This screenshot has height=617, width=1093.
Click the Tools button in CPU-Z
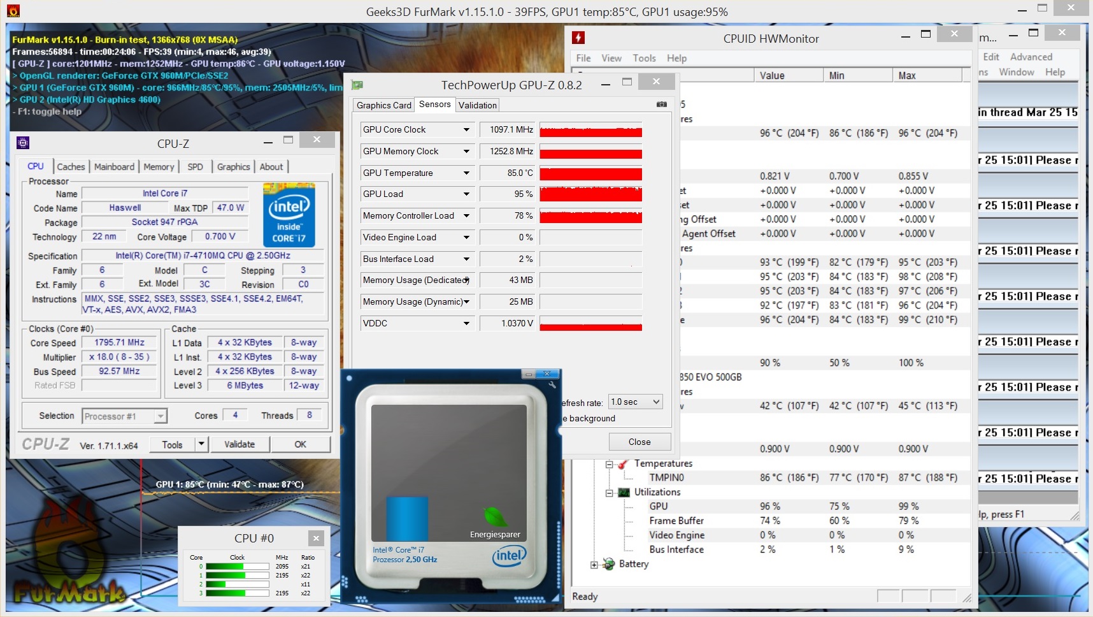pos(172,444)
